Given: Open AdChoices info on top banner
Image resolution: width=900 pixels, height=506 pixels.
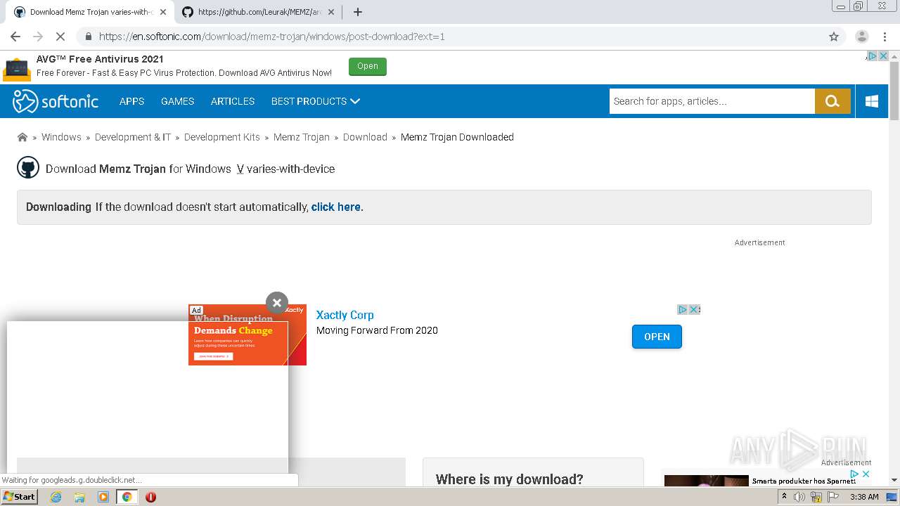Looking at the screenshot, I should click(x=872, y=56).
